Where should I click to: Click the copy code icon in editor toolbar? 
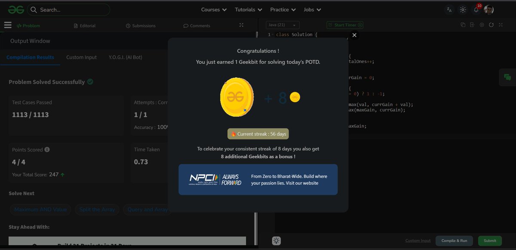click(x=463, y=25)
